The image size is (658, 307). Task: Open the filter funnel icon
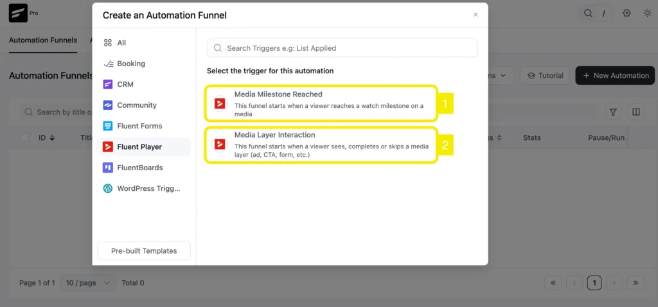612,112
